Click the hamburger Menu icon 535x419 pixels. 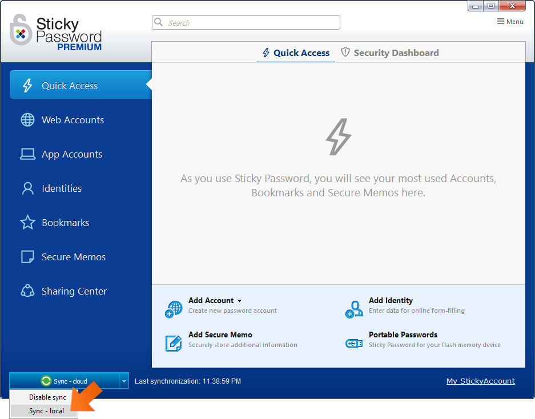coord(501,22)
